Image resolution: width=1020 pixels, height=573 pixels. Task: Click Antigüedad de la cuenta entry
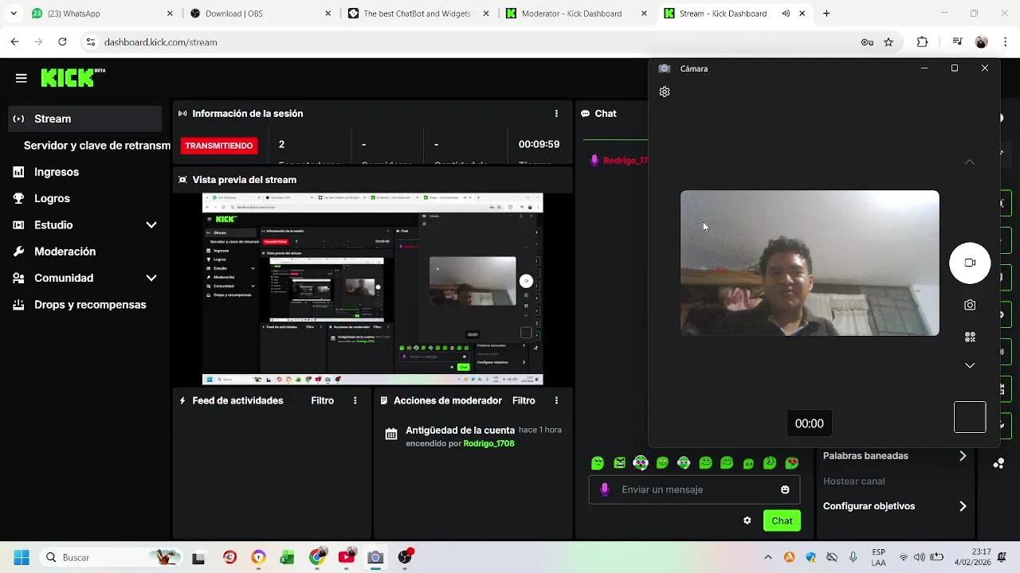click(x=460, y=431)
